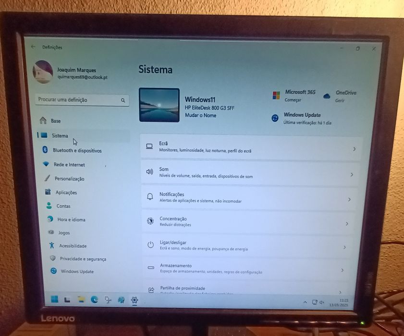Click the OneDrive cloud icon

point(327,96)
